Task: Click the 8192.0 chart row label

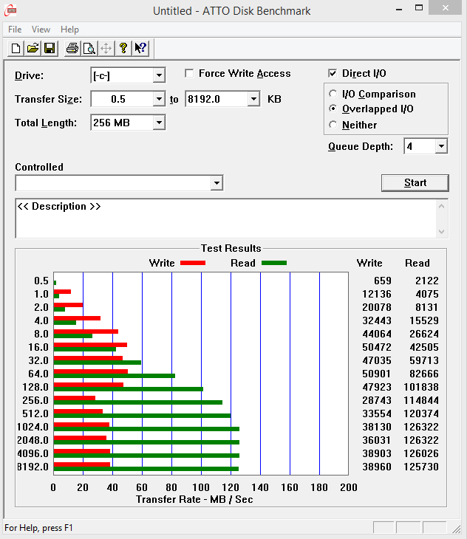Action: coord(33,467)
